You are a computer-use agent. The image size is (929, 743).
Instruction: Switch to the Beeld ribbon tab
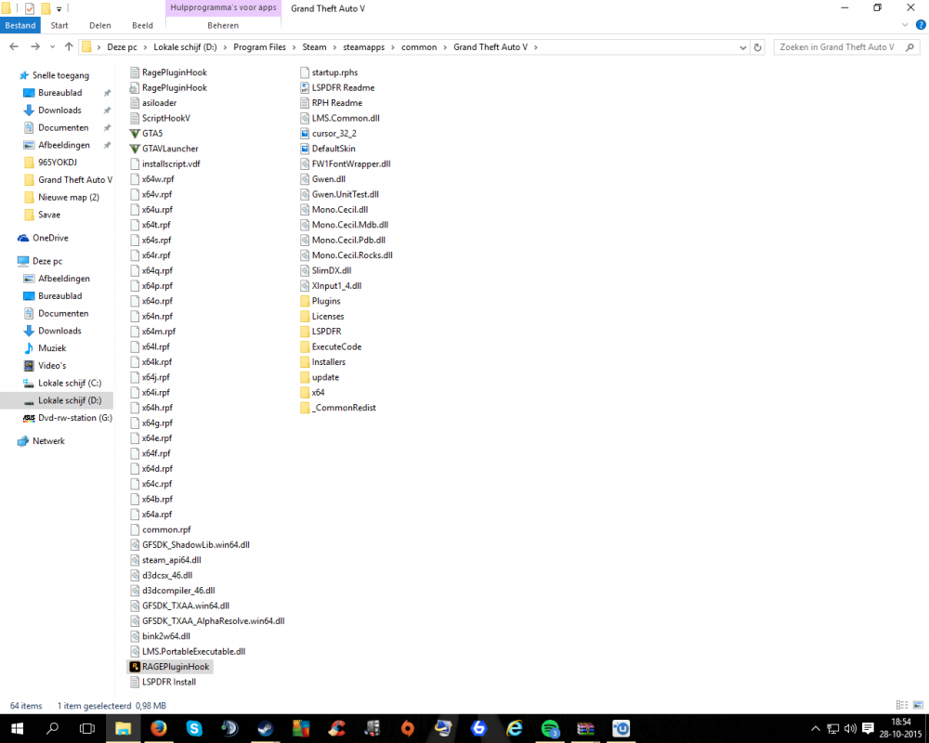coord(142,25)
